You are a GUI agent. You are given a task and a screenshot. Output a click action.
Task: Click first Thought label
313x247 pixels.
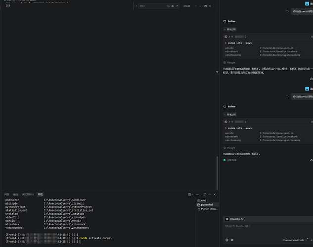(231, 63)
